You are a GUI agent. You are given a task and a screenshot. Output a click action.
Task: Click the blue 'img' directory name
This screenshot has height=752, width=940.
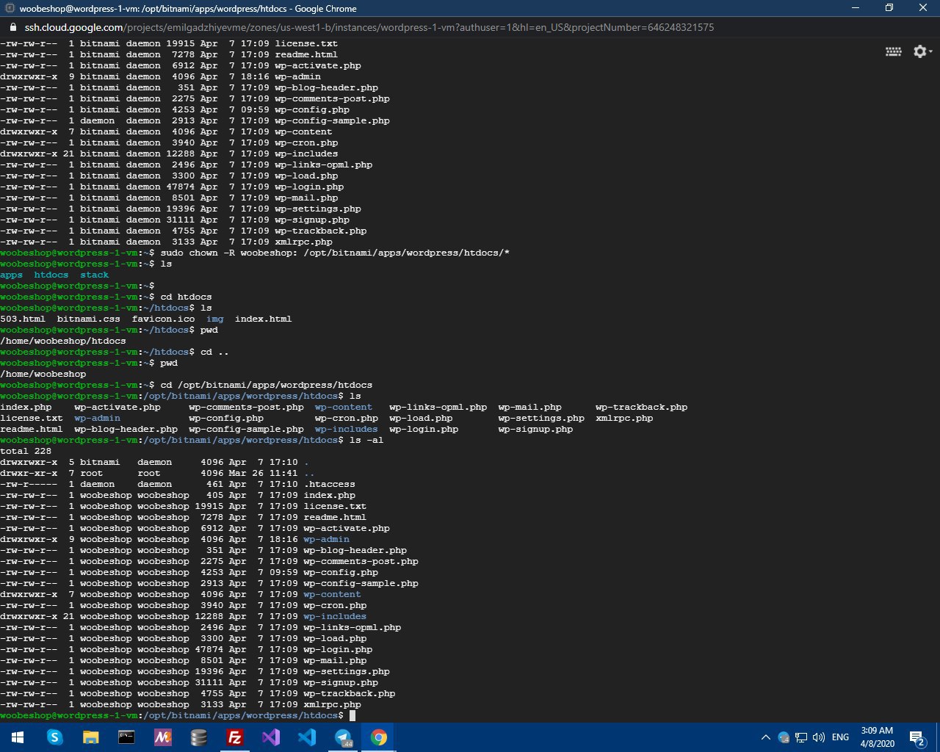[215, 319]
